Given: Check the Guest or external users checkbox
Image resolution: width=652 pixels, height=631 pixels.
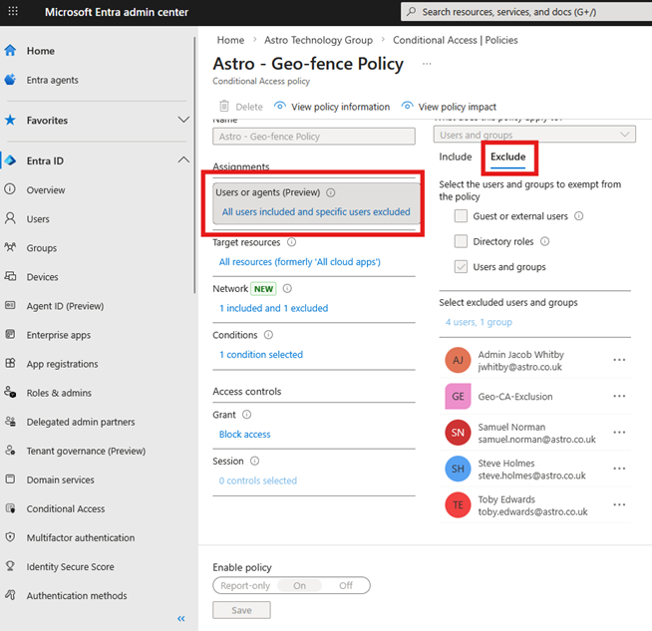Looking at the screenshot, I should point(461,216).
